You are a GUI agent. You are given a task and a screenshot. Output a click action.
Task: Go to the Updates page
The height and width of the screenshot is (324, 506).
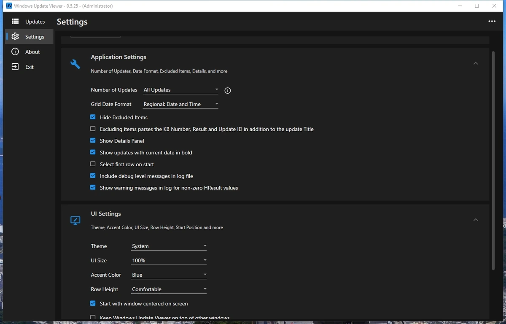[x=30, y=22]
